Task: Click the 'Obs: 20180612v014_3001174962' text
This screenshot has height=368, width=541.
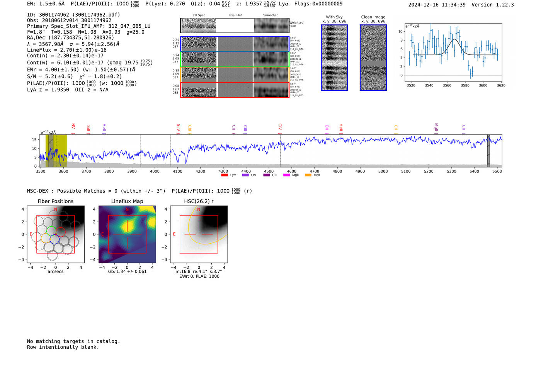Action: pyautogui.click(x=69, y=20)
